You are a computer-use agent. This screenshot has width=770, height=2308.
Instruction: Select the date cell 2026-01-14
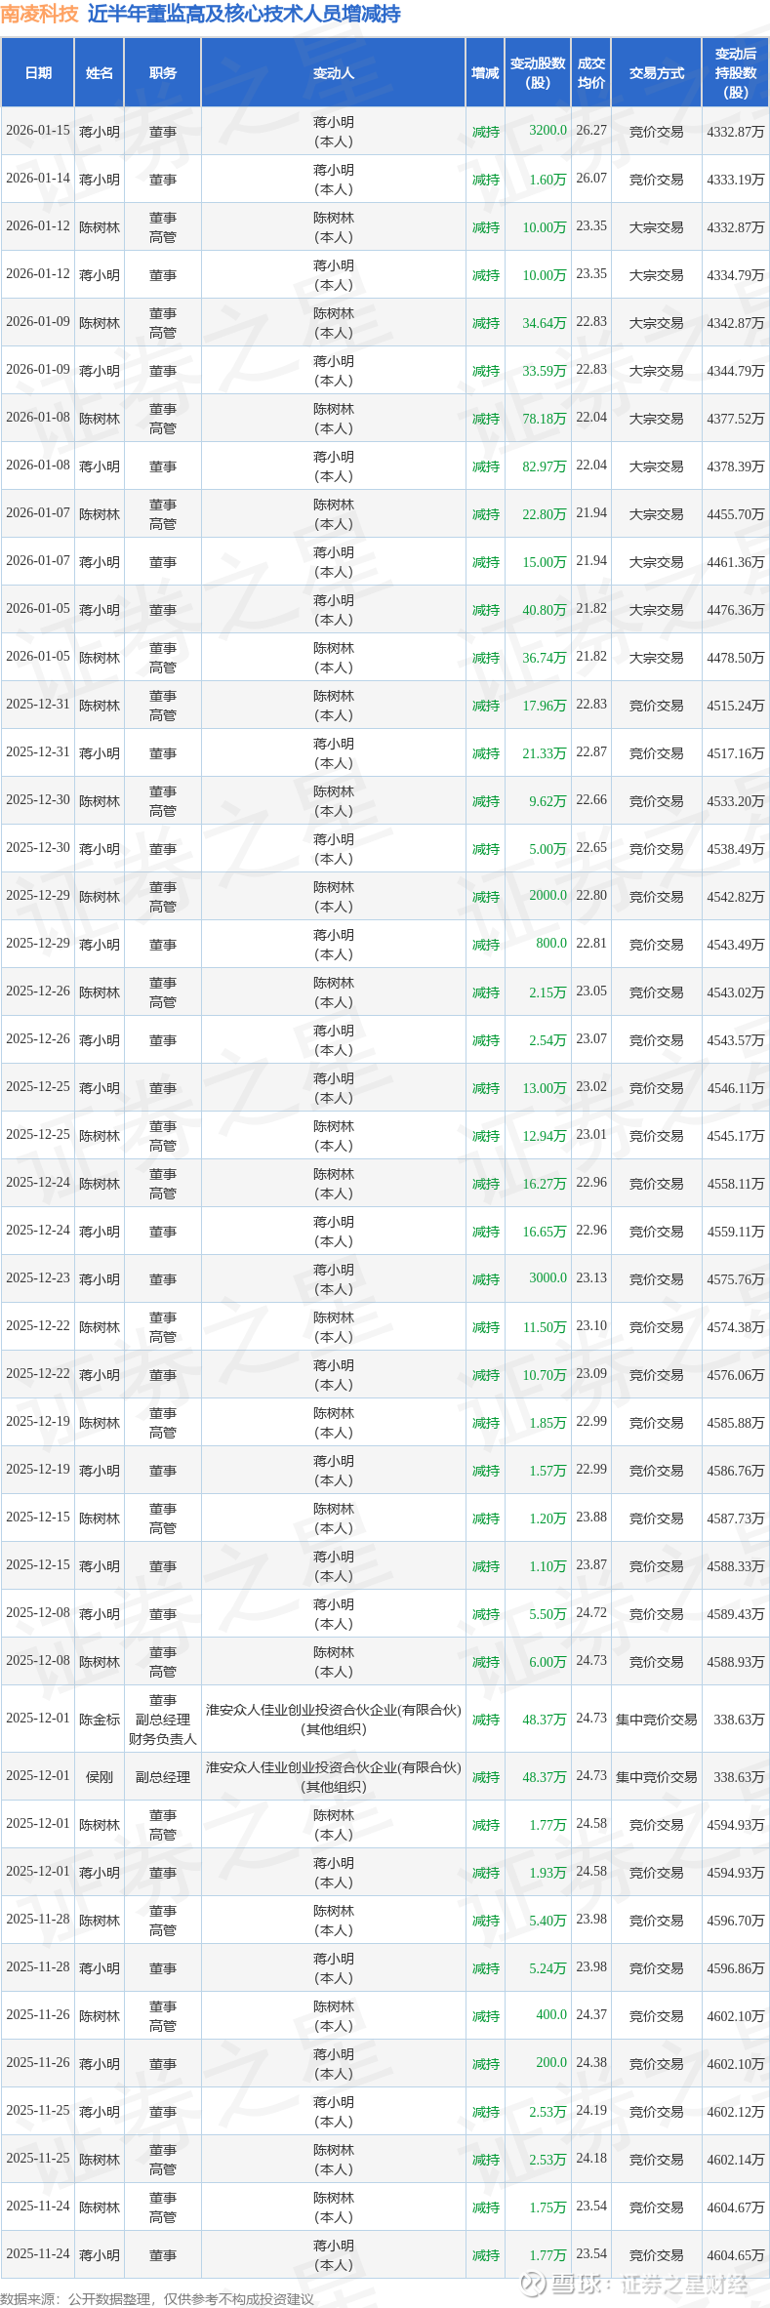click(38, 179)
